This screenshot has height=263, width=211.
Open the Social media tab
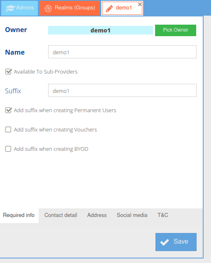[132, 215]
